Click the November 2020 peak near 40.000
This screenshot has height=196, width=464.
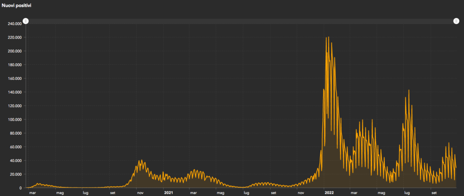pyautogui.click(x=142, y=160)
